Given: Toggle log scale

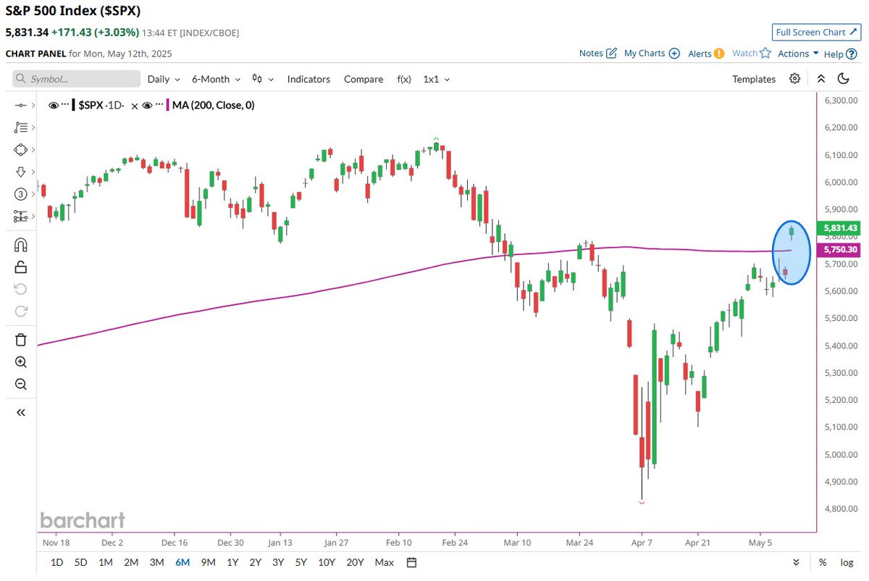Looking at the screenshot, I should [847, 562].
